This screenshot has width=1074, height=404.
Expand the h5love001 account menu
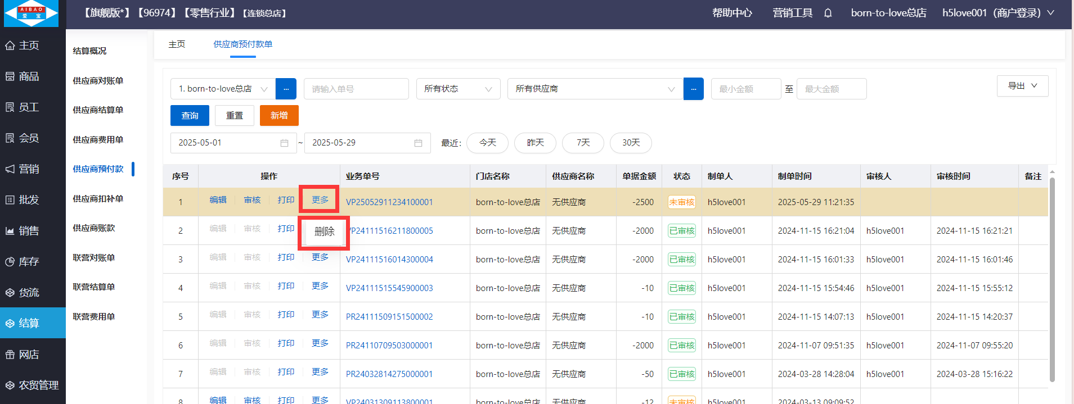[998, 13]
